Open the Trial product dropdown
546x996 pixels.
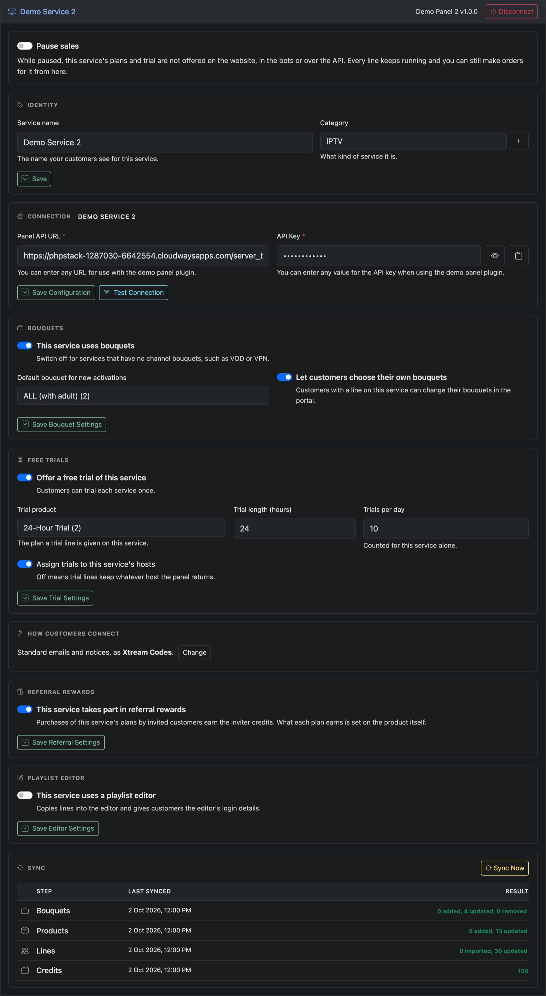click(x=121, y=528)
